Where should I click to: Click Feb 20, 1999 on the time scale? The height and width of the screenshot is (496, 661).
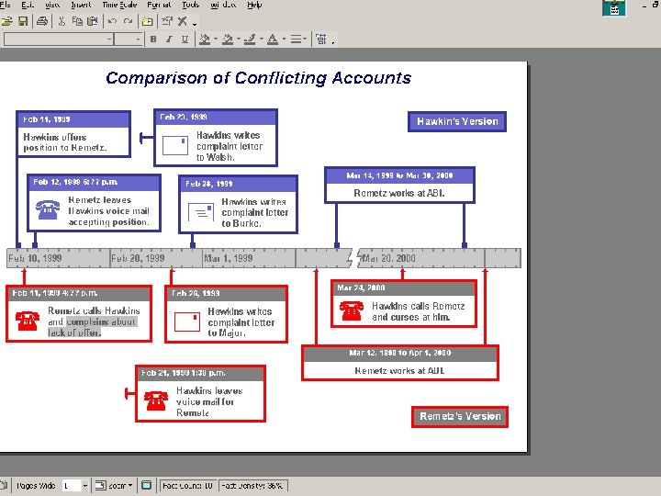coord(138,258)
